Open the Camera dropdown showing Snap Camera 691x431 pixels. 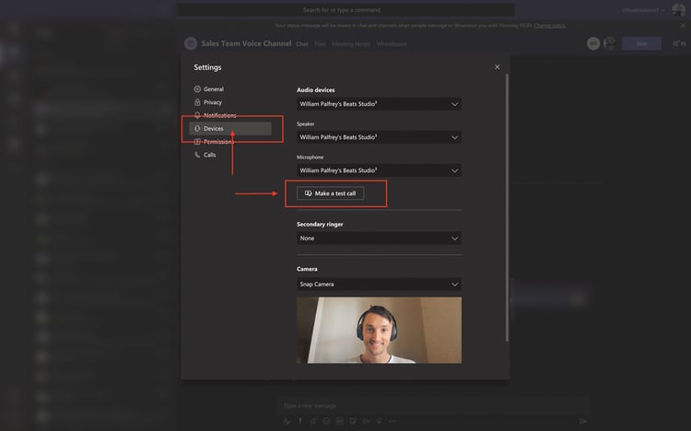point(379,285)
